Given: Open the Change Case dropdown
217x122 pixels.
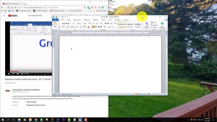Looking at the screenshot, I should (x=85, y=24).
